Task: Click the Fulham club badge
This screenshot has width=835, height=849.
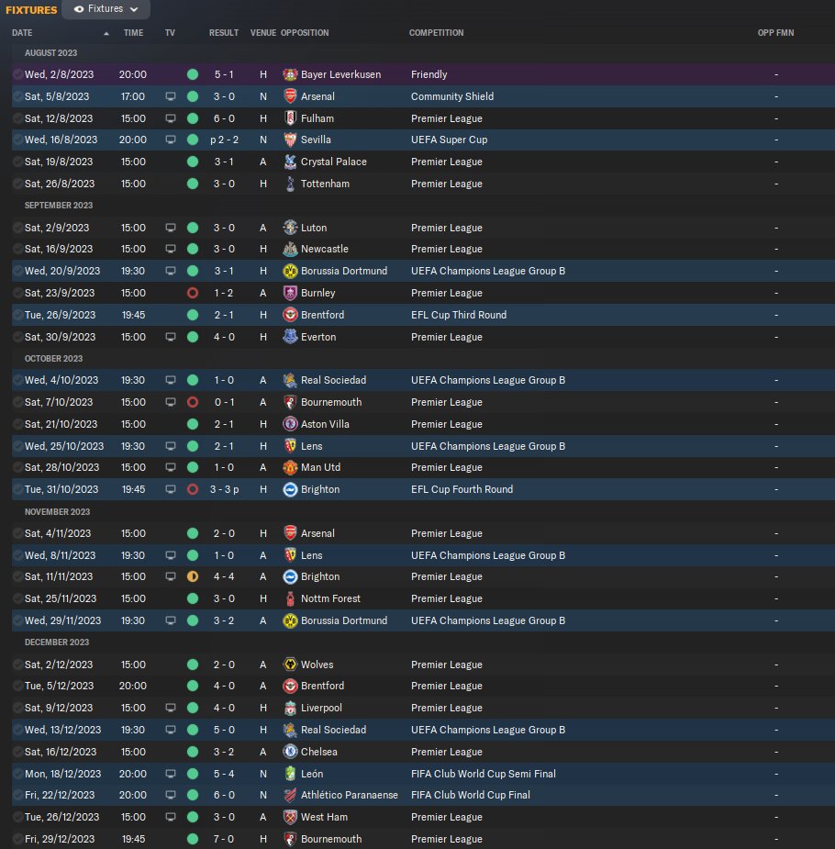Action: [x=290, y=118]
